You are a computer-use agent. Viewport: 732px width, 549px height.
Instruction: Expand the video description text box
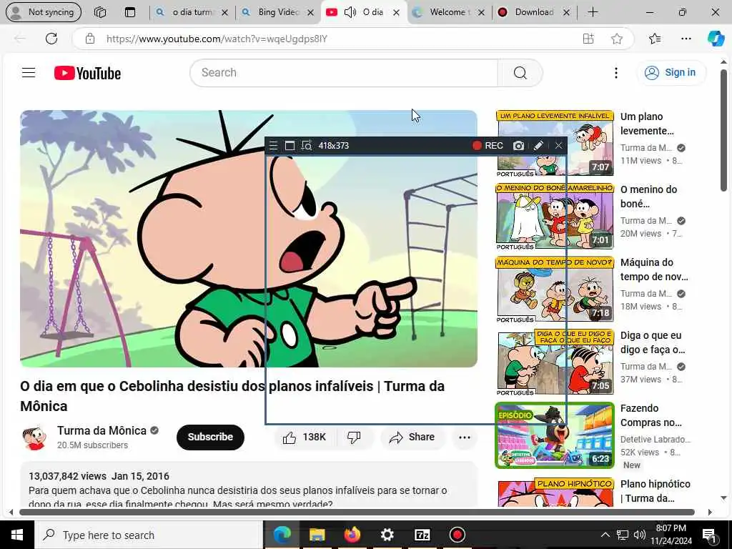click(x=248, y=485)
